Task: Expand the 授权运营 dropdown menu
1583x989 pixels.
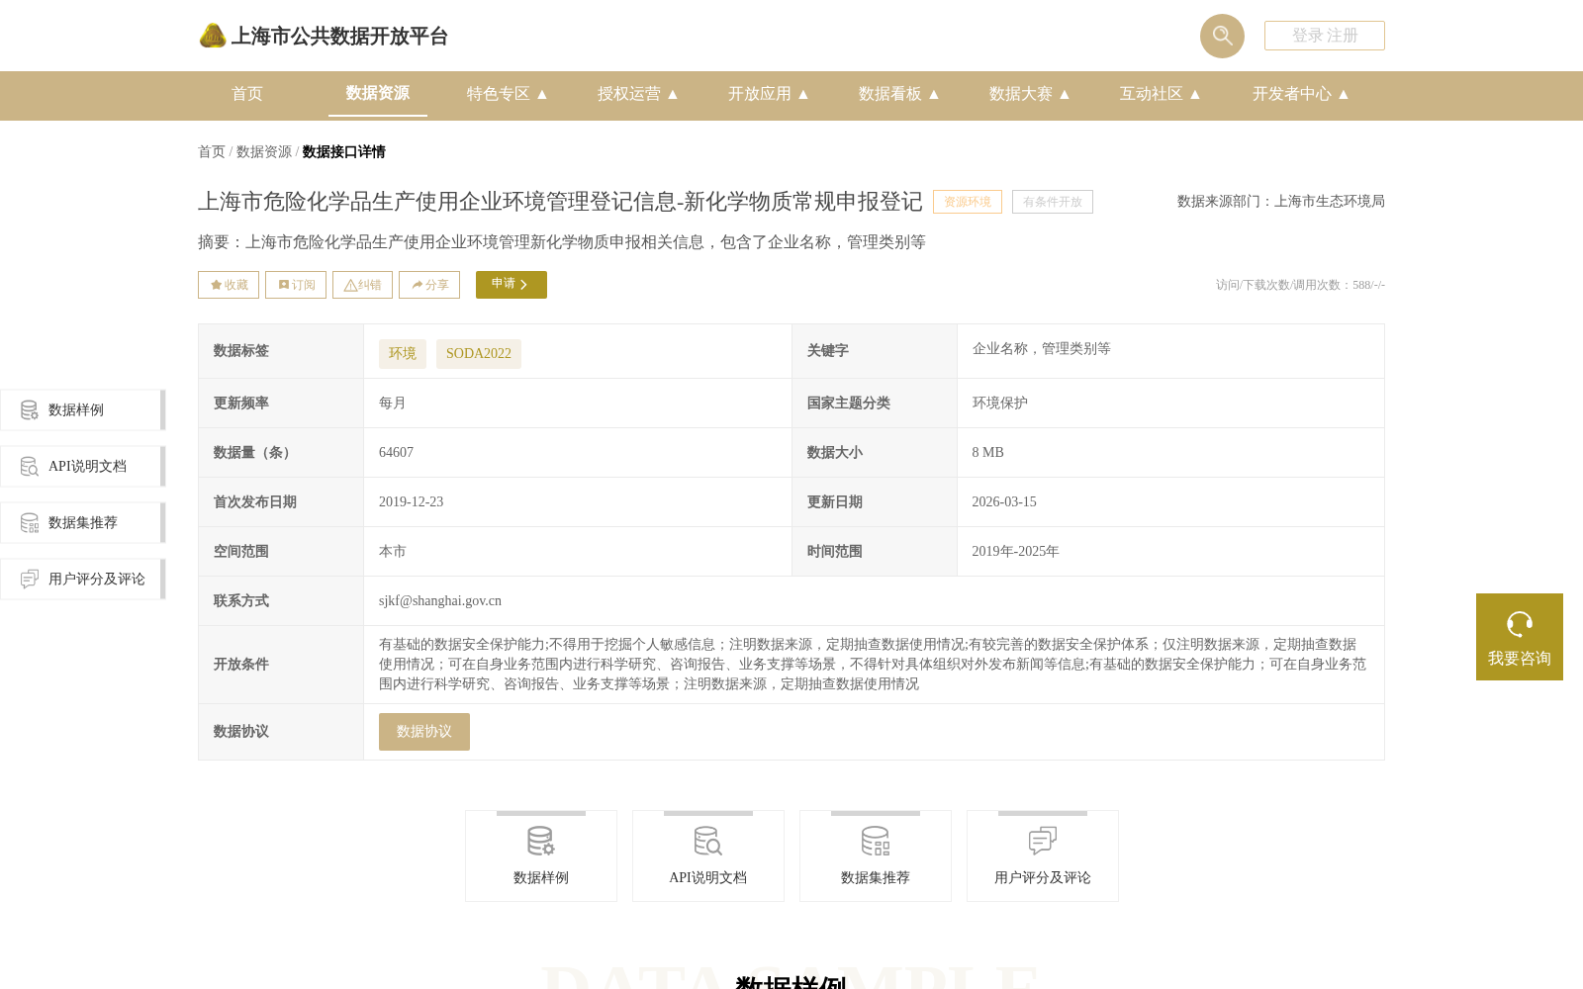Action: click(x=637, y=94)
